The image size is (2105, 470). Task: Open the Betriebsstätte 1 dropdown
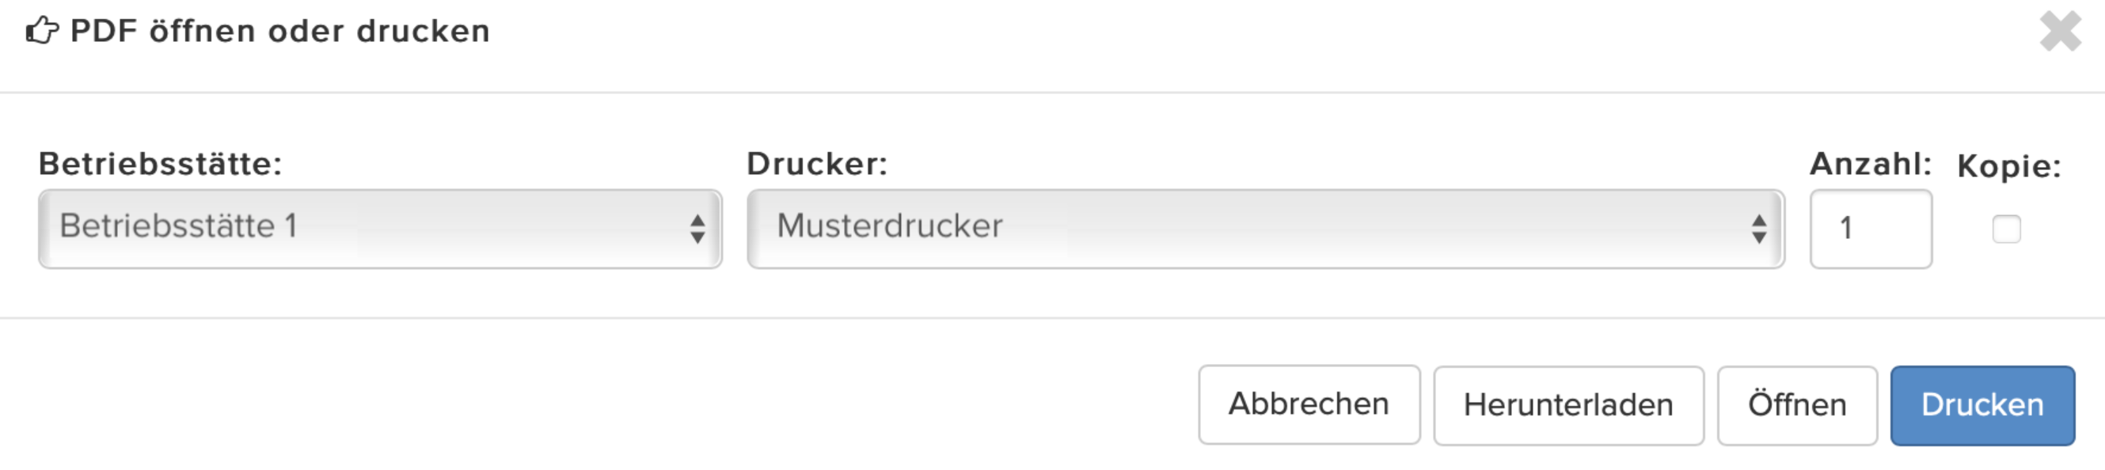click(x=380, y=229)
